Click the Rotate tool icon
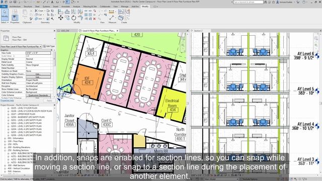 (74, 18)
